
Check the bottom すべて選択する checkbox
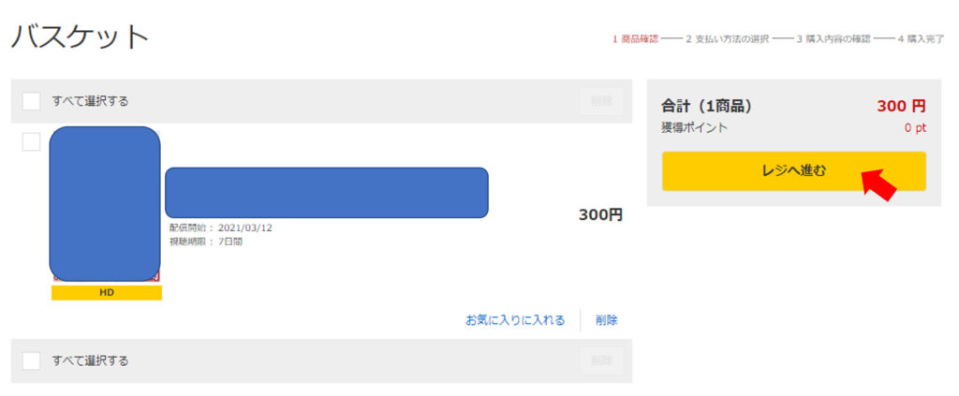coord(31,360)
